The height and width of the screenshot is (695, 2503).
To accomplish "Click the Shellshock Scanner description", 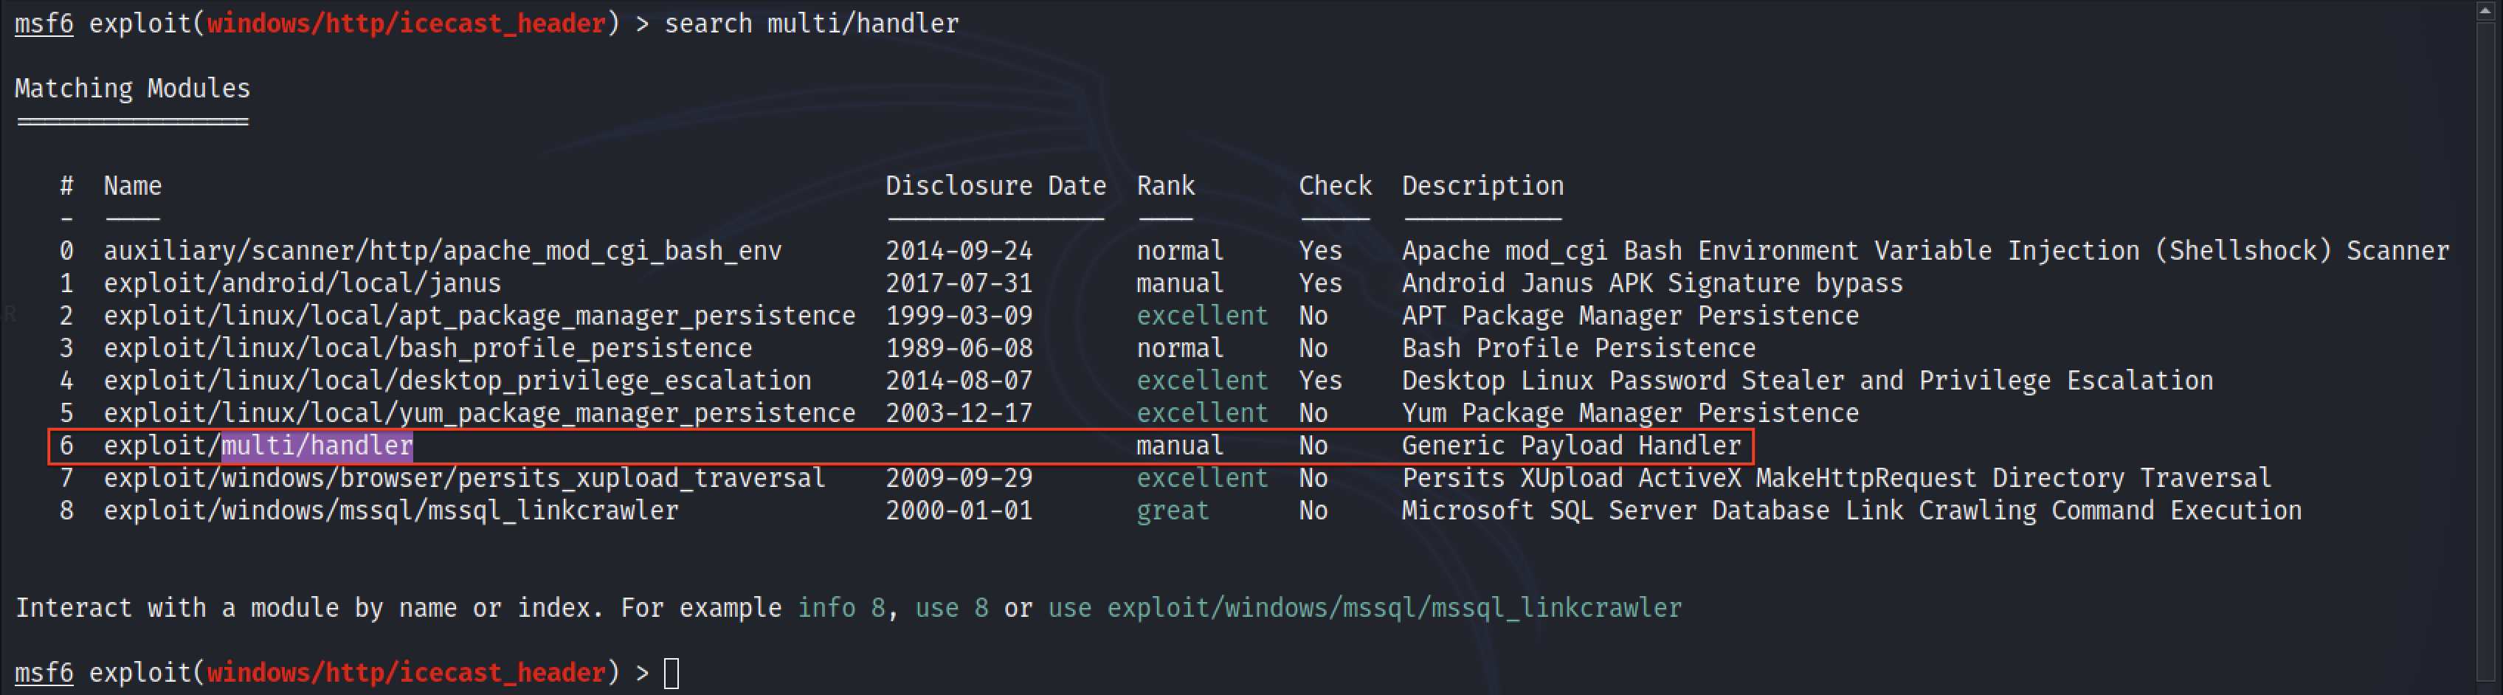I will (1925, 251).
